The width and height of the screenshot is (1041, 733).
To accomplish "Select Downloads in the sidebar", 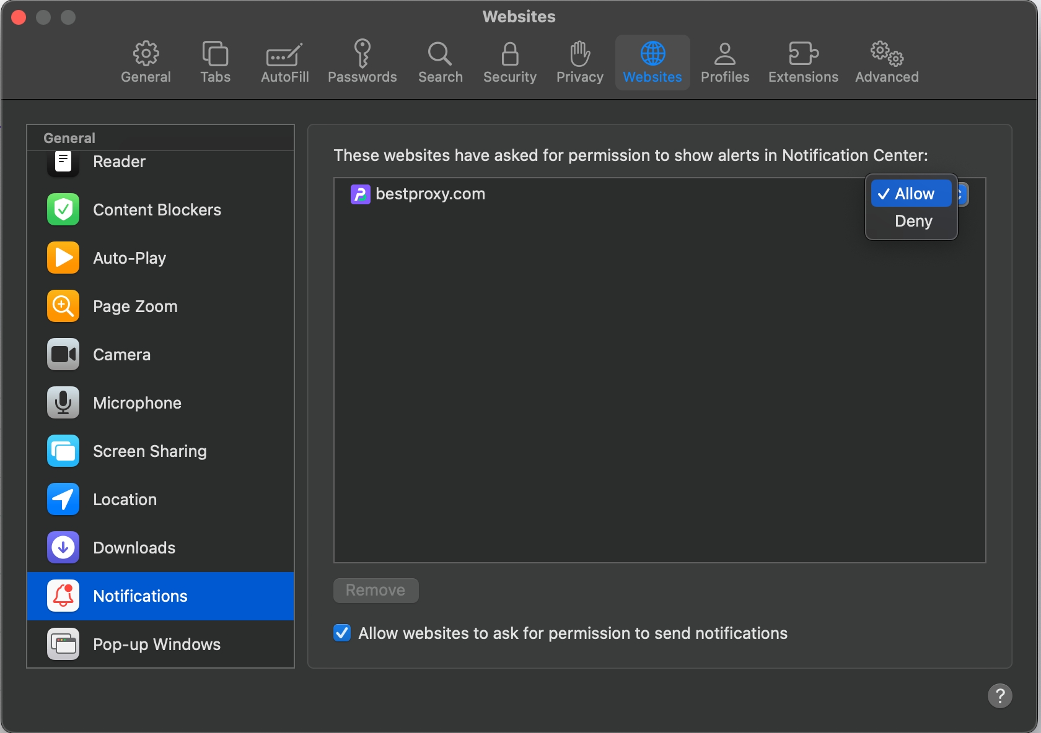I will click(160, 548).
